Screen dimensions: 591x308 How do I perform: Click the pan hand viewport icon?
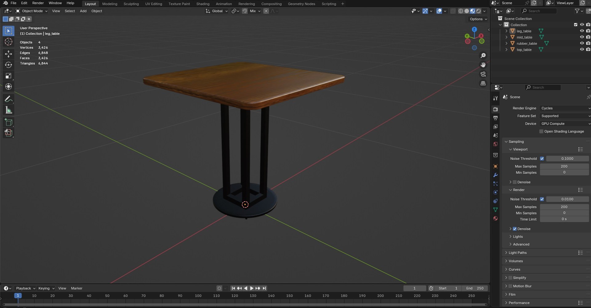(x=483, y=65)
